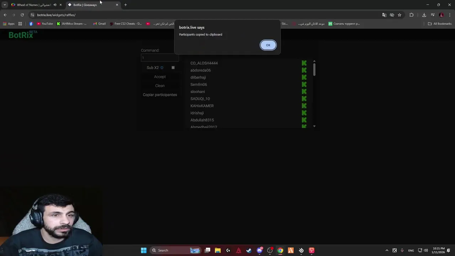Click participants list scrollbar thumb
455x256 pixels.
(314, 69)
